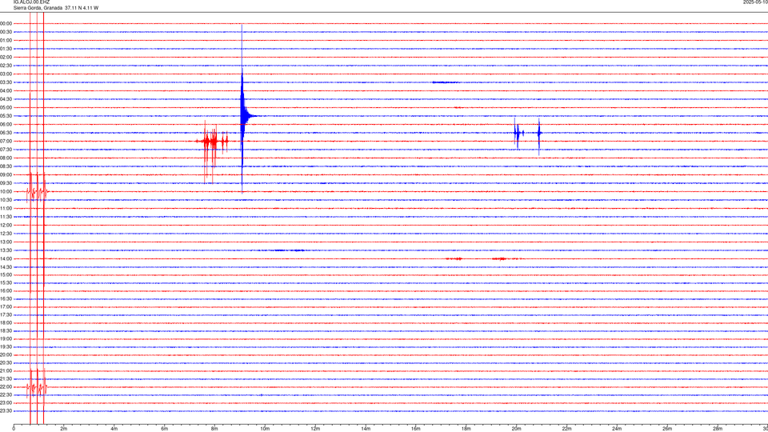Image resolution: width=768 pixels, height=432 pixels.
Task: Select the 16:00 trace label
Action: click(6, 291)
